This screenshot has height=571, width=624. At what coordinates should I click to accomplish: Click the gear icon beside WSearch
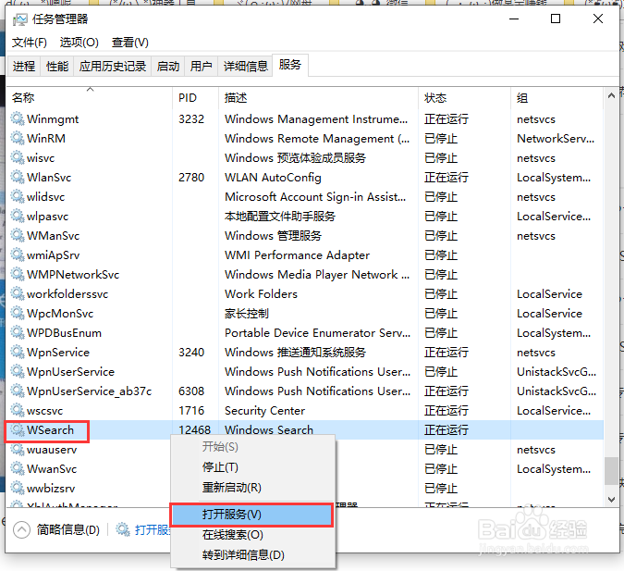[18, 430]
